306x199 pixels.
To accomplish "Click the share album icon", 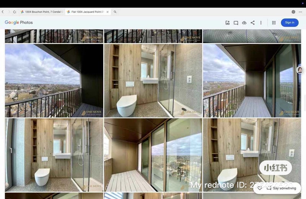I will [252, 23].
